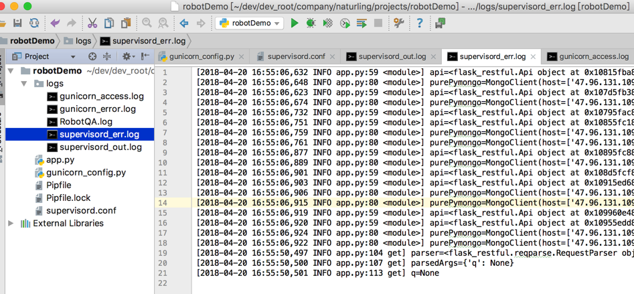Open Project panel gear settings
The width and height of the screenshot is (634, 294).
(x=128, y=56)
